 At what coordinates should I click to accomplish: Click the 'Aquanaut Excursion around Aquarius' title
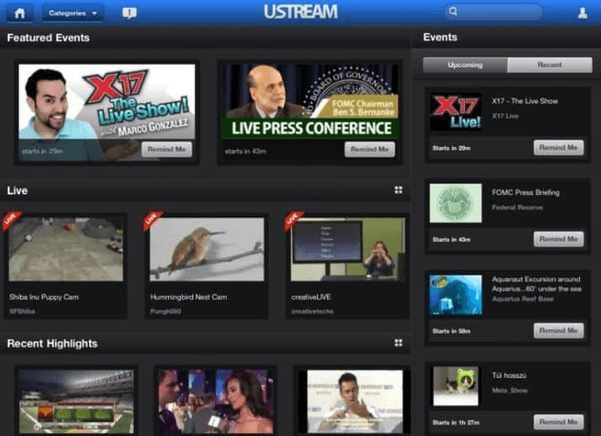point(536,284)
